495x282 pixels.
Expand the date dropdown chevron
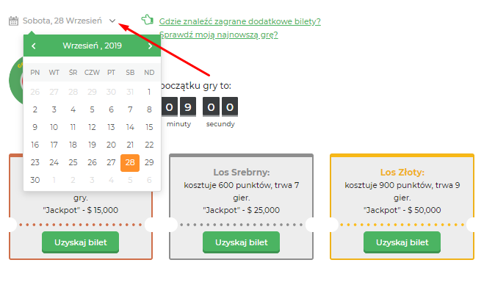click(x=112, y=21)
